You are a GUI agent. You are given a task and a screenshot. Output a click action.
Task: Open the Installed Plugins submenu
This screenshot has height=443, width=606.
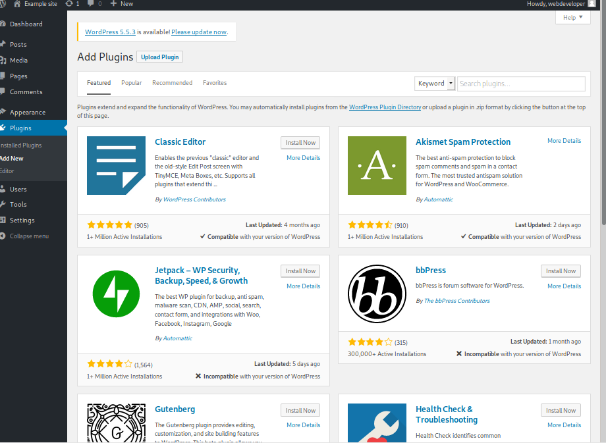(21, 145)
